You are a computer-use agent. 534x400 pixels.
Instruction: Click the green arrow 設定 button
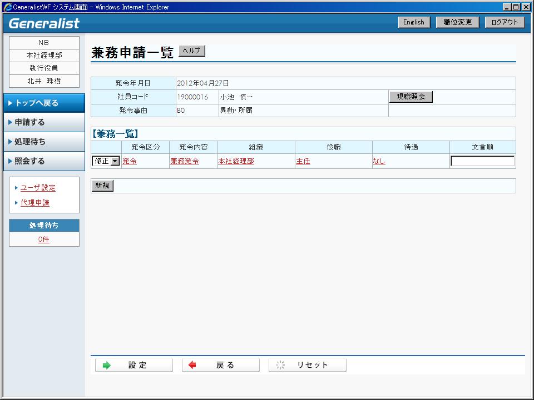pyautogui.click(x=134, y=365)
